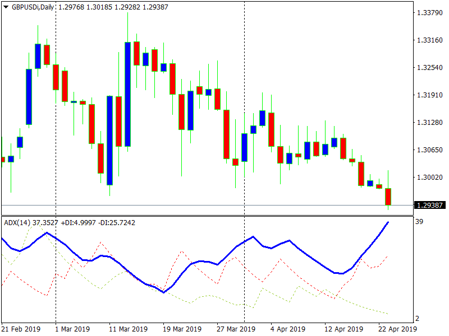Click the ADX scale value 39
The height and width of the screenshot is (336, 449).
[x=419, y=222]
